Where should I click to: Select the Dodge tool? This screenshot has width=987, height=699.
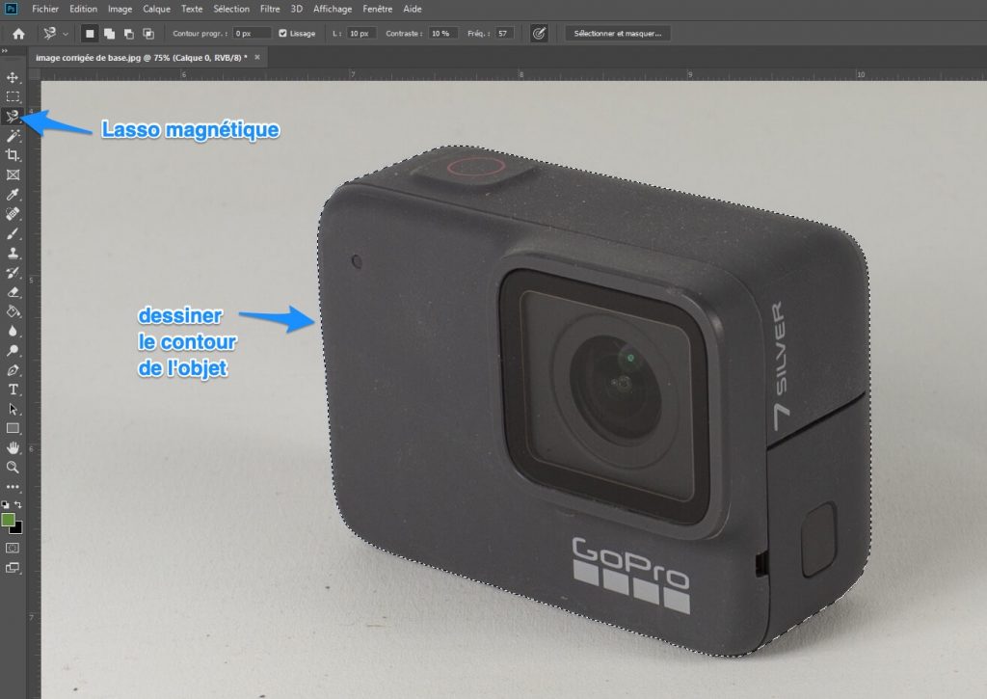tap(13, 351)
